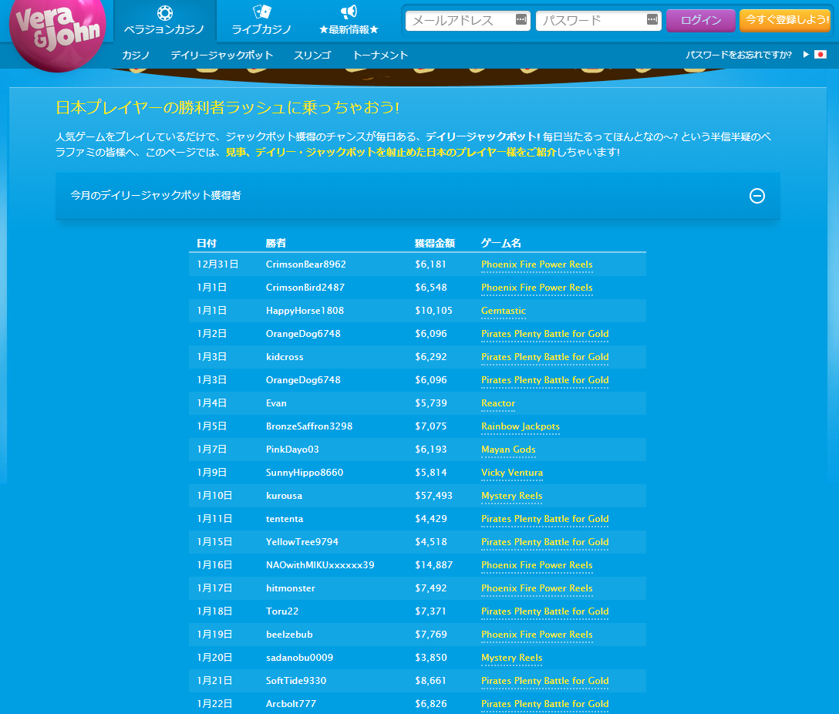Open the Gemtastic game link
This screenshot has height=714, width=839.
click(x=504, y=311)
